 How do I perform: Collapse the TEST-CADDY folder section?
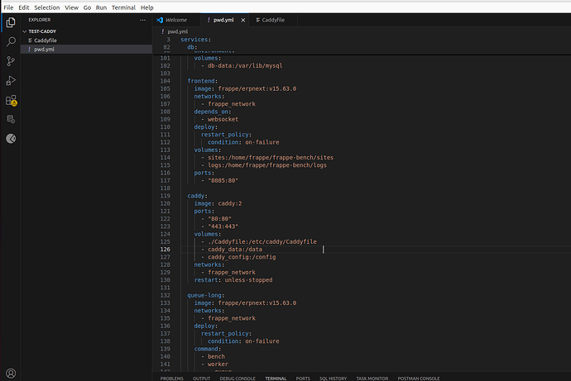click(x=24, y=31)
